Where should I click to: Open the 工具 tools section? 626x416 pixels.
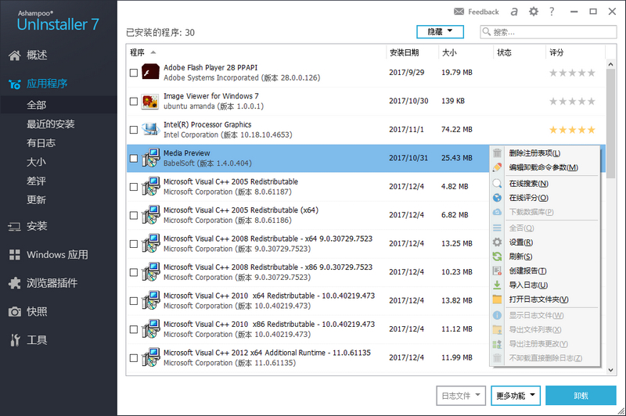coord(28,340)
